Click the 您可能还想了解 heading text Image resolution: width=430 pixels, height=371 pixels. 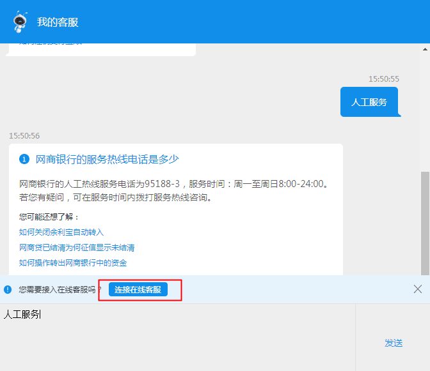click(49, 217)
